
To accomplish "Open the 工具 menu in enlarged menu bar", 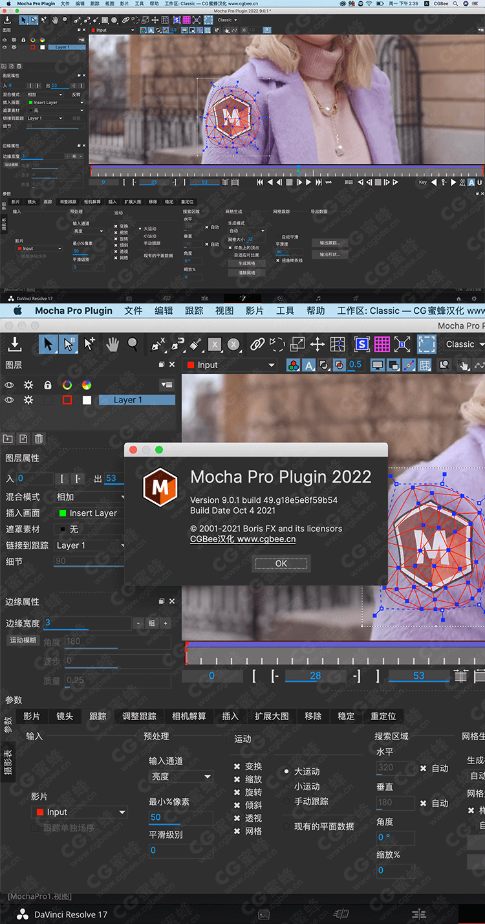I will click(x=285, y=311).
